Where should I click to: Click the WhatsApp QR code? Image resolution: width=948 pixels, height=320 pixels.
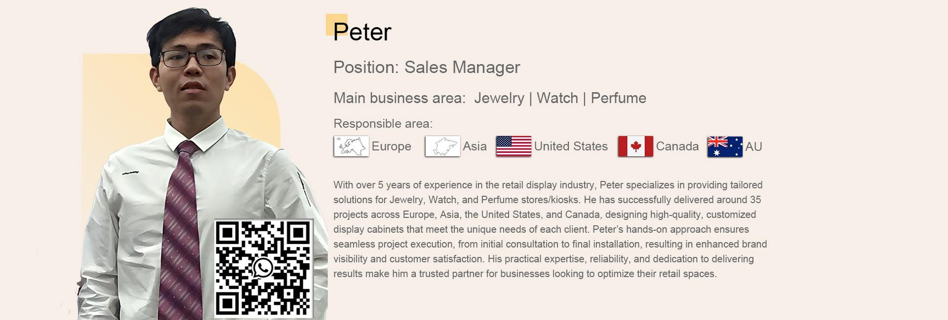264,268
